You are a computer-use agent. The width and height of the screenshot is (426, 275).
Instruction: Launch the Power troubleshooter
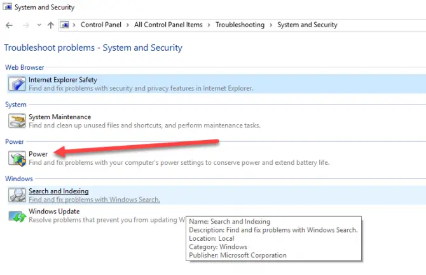[38, 154]
